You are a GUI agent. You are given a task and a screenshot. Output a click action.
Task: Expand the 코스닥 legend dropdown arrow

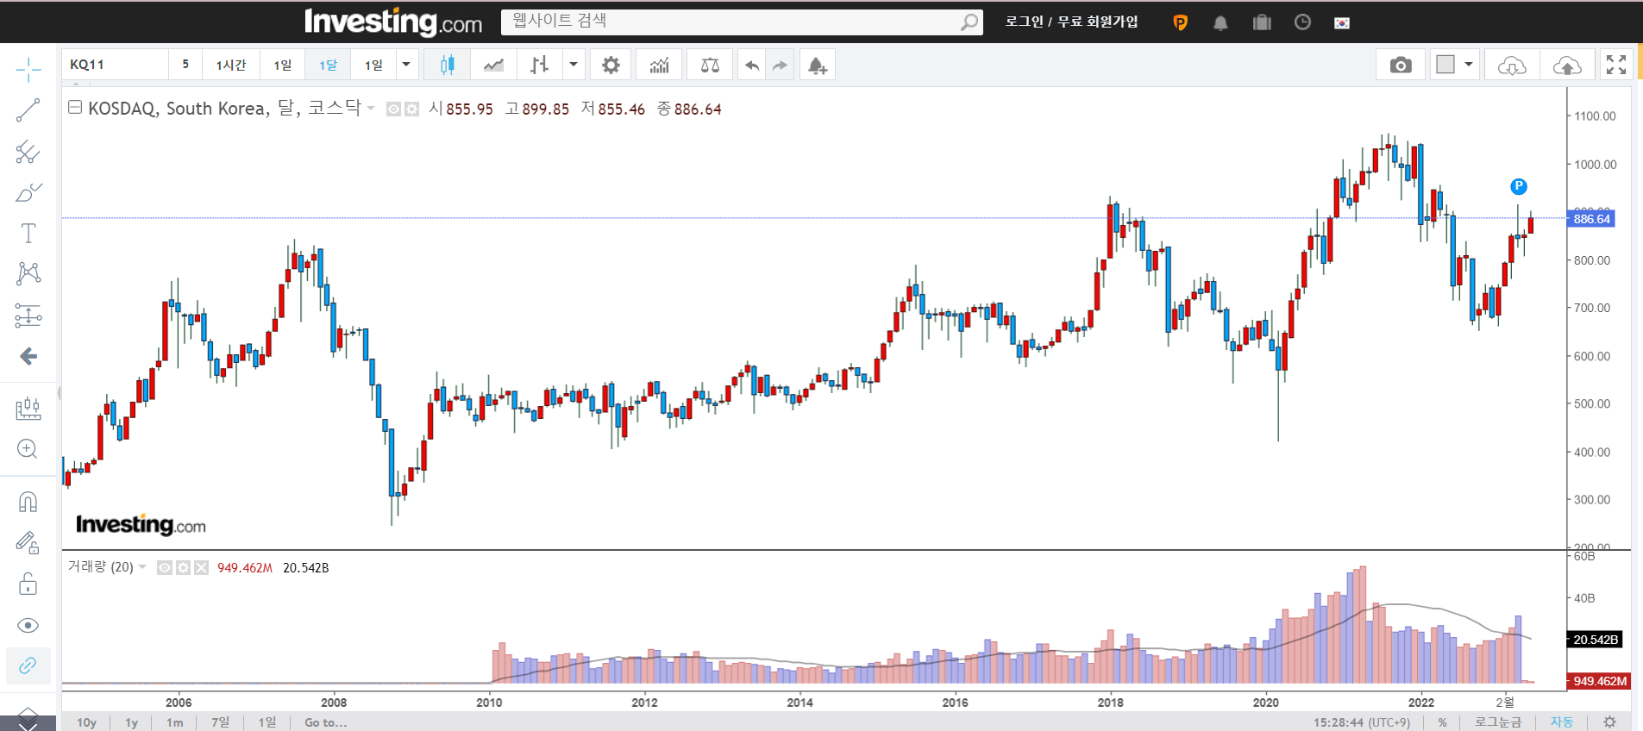pos(371,109)
